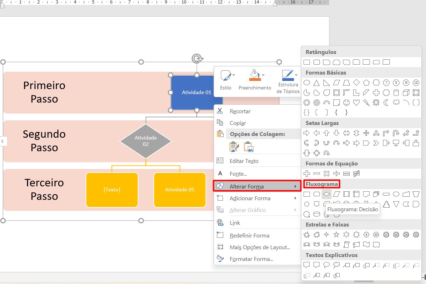Select the 5-point star shape
The height and width of the screenshot is (284, 426).
pyautogui.click(x=337, y=235)
